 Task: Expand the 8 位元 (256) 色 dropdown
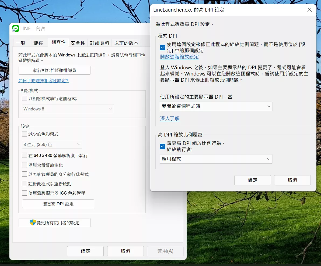click(52, 145)
